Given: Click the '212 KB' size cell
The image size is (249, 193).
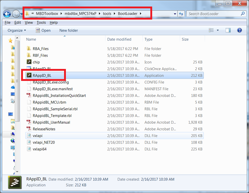Looking at the screenshot, I should 197,75.
